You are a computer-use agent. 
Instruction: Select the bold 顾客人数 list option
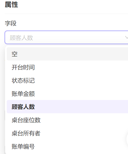pos(67,107)
